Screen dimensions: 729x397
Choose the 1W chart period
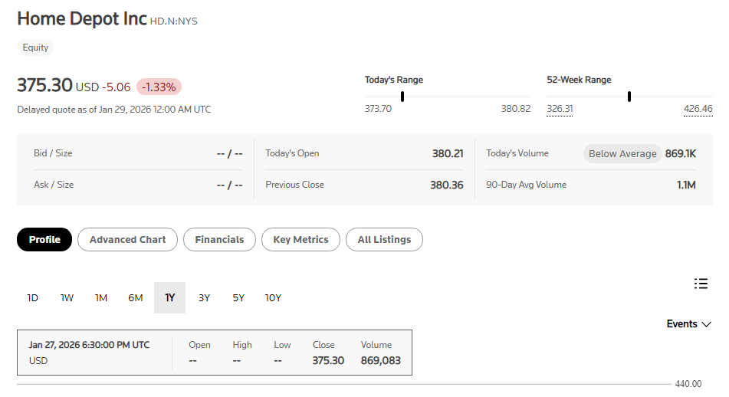click(67, 298)
